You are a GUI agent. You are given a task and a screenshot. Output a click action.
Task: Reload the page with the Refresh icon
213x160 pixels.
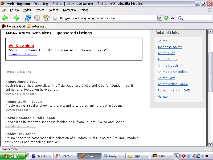[28, 18]
